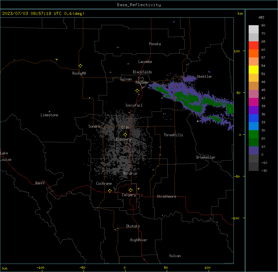Select the white plus marker northeast of Drumheller
This screenshot has height=272, width=278.
tap(197, 121)
